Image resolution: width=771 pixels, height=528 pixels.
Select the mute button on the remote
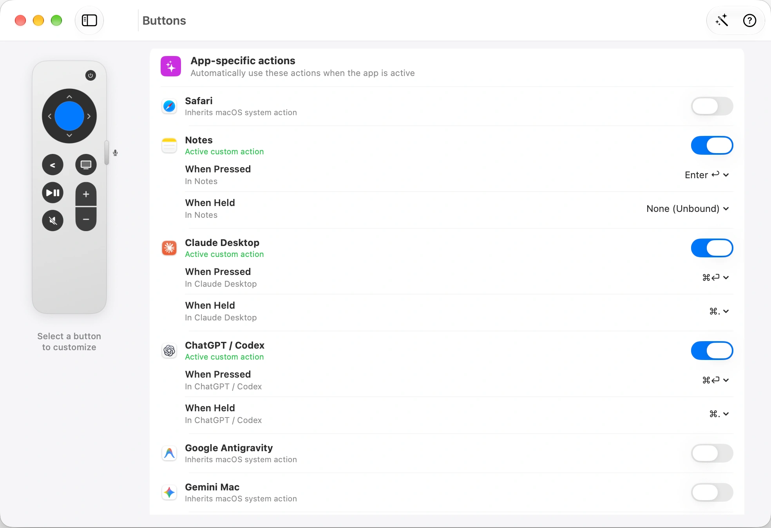(52, 221)
